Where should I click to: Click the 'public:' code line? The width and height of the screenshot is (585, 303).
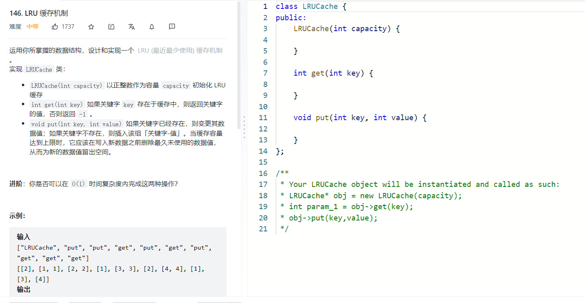[x=291, y=17]
